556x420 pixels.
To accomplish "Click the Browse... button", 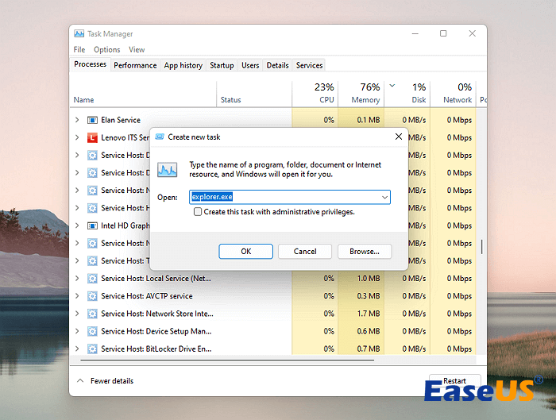I will point(364,251).
